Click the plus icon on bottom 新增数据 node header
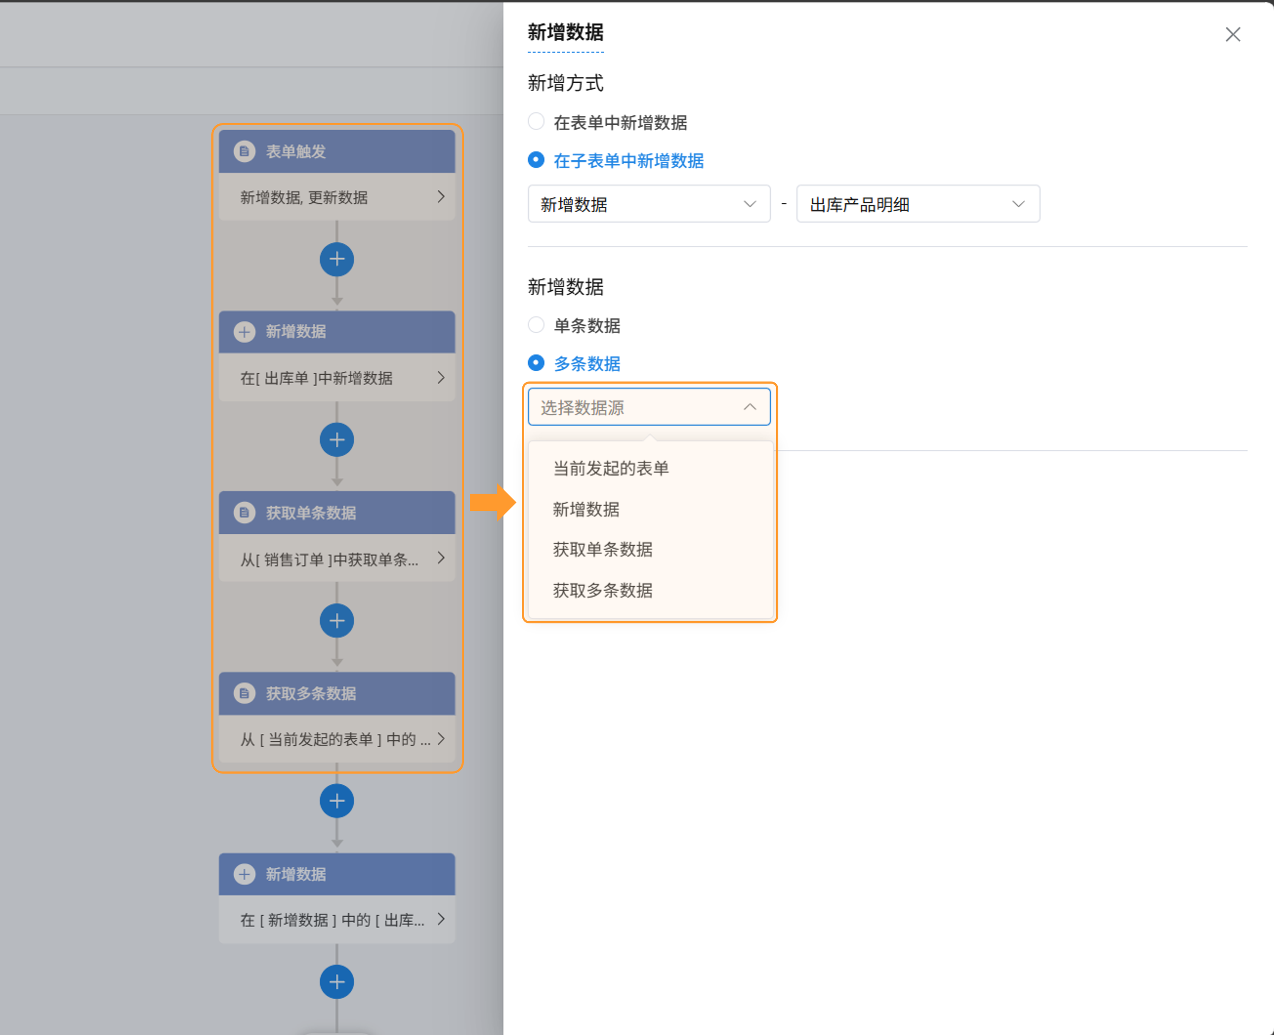Image resolution: width=1274 pixels, height=1035 pixels. click(244, 874)
